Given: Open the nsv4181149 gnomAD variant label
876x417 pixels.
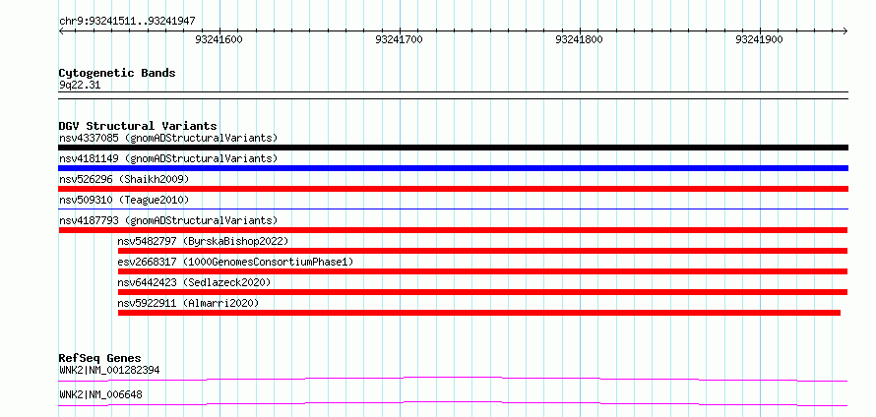Looking at the screenshot, I should 168,158.
